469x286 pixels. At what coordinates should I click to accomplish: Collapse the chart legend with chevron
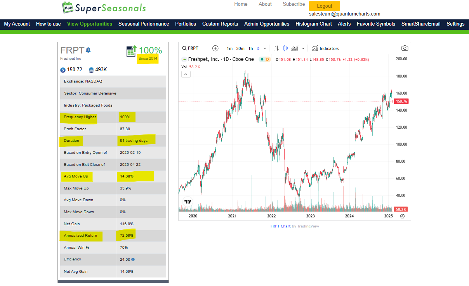[186, 74]
